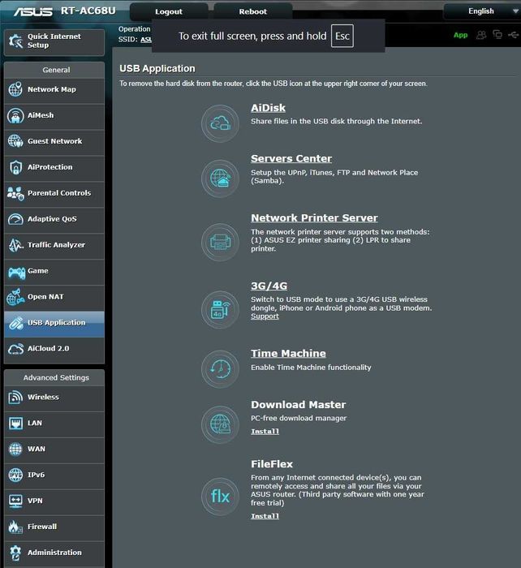
Task: Click the USB Application page heading
Action: pos(157,68)
